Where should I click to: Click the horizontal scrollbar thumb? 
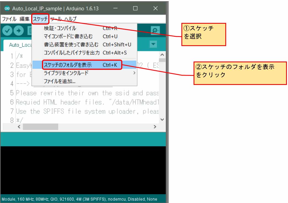click(41, 127)
